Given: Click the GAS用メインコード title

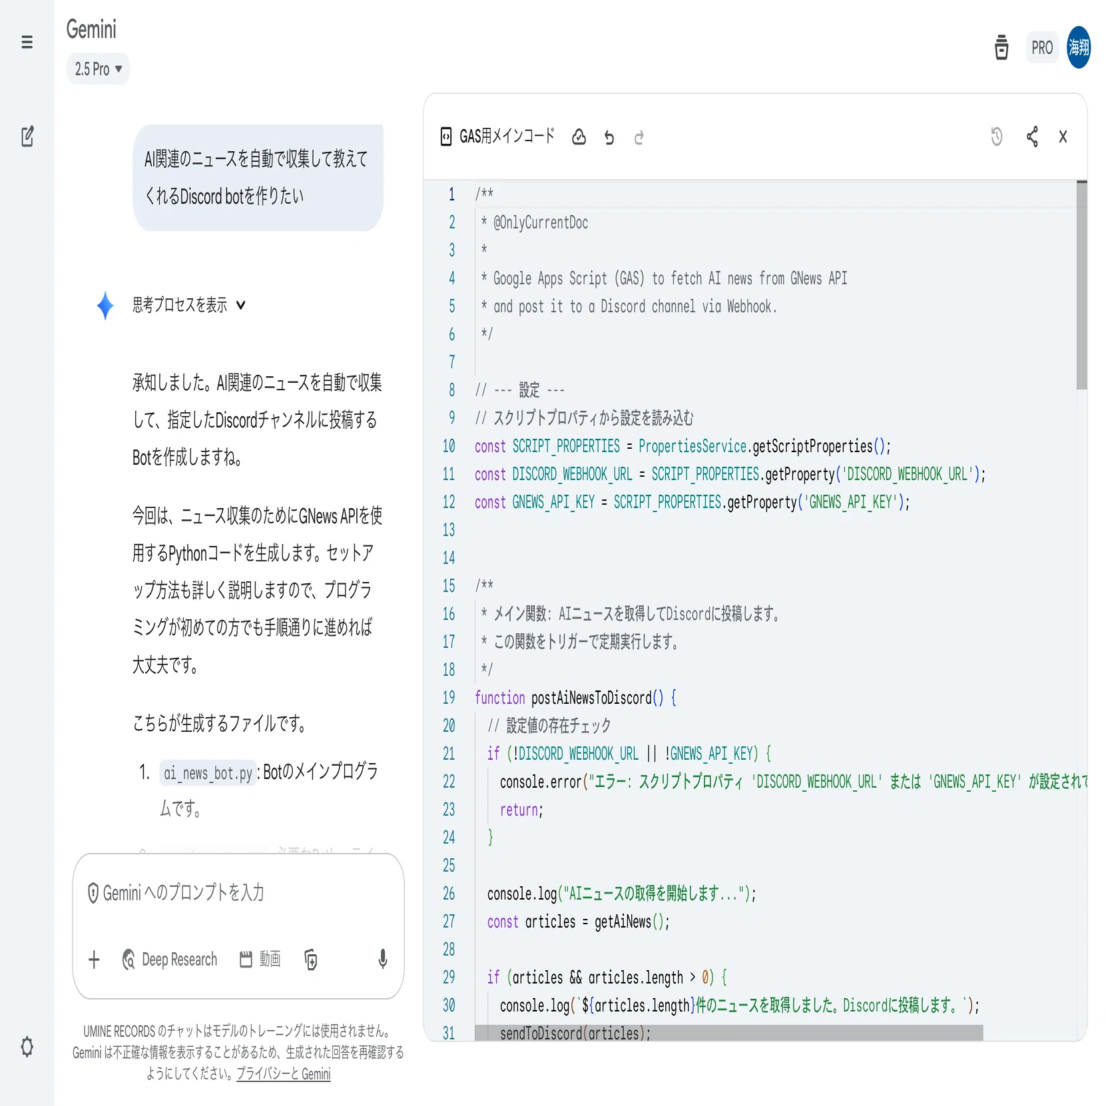Looking at the screenshot, I should pyautogui.click(x=507, y=137).
